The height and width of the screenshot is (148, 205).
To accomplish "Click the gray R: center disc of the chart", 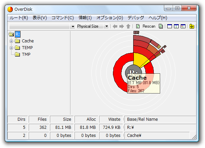I will click(x=131, y=69).
